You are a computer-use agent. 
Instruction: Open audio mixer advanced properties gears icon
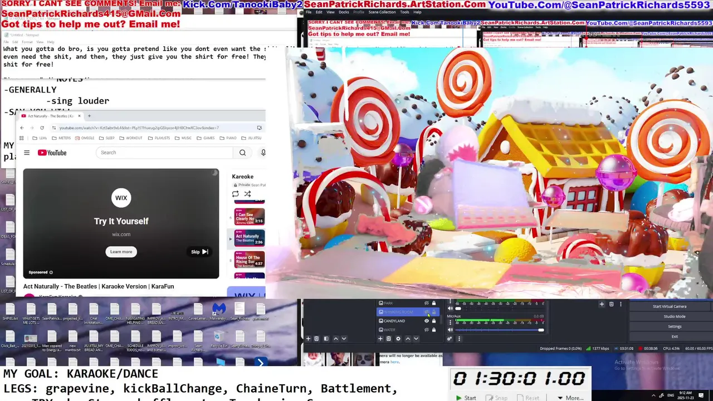coord(450,339)
